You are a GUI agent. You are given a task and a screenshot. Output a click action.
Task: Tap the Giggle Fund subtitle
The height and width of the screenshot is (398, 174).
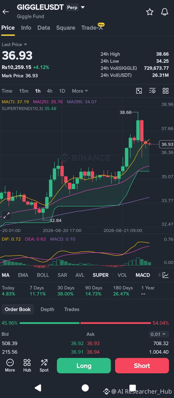tap(30, 16)
